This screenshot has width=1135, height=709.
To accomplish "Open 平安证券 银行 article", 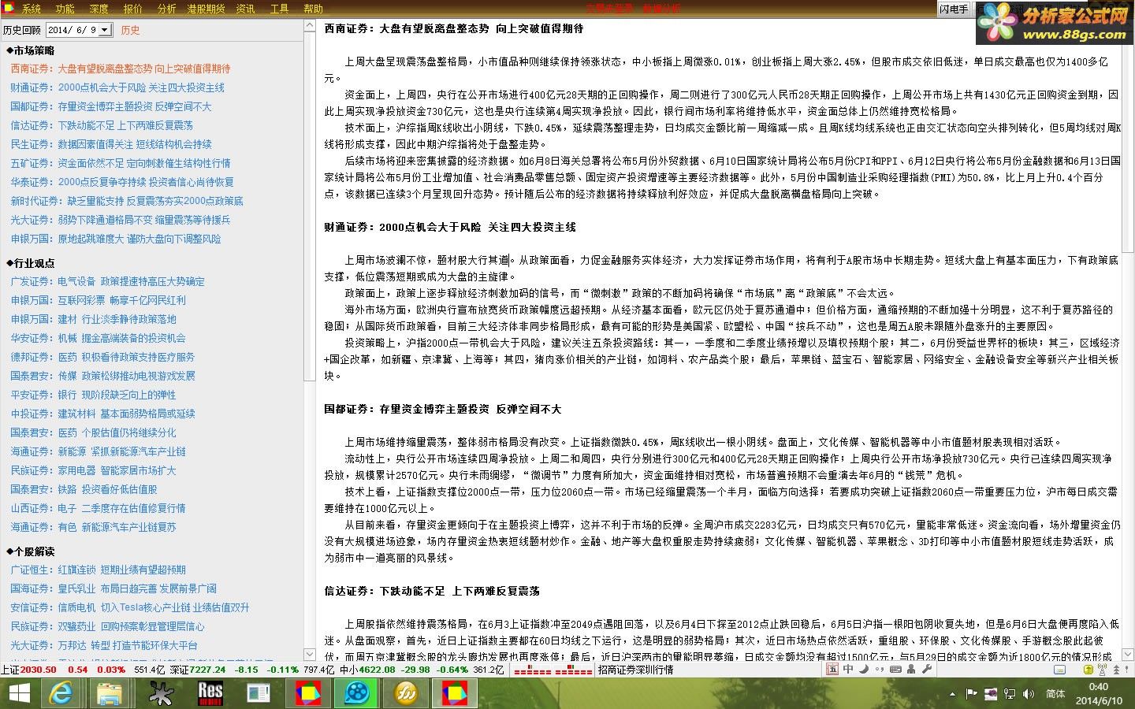I will click(94, 395).
